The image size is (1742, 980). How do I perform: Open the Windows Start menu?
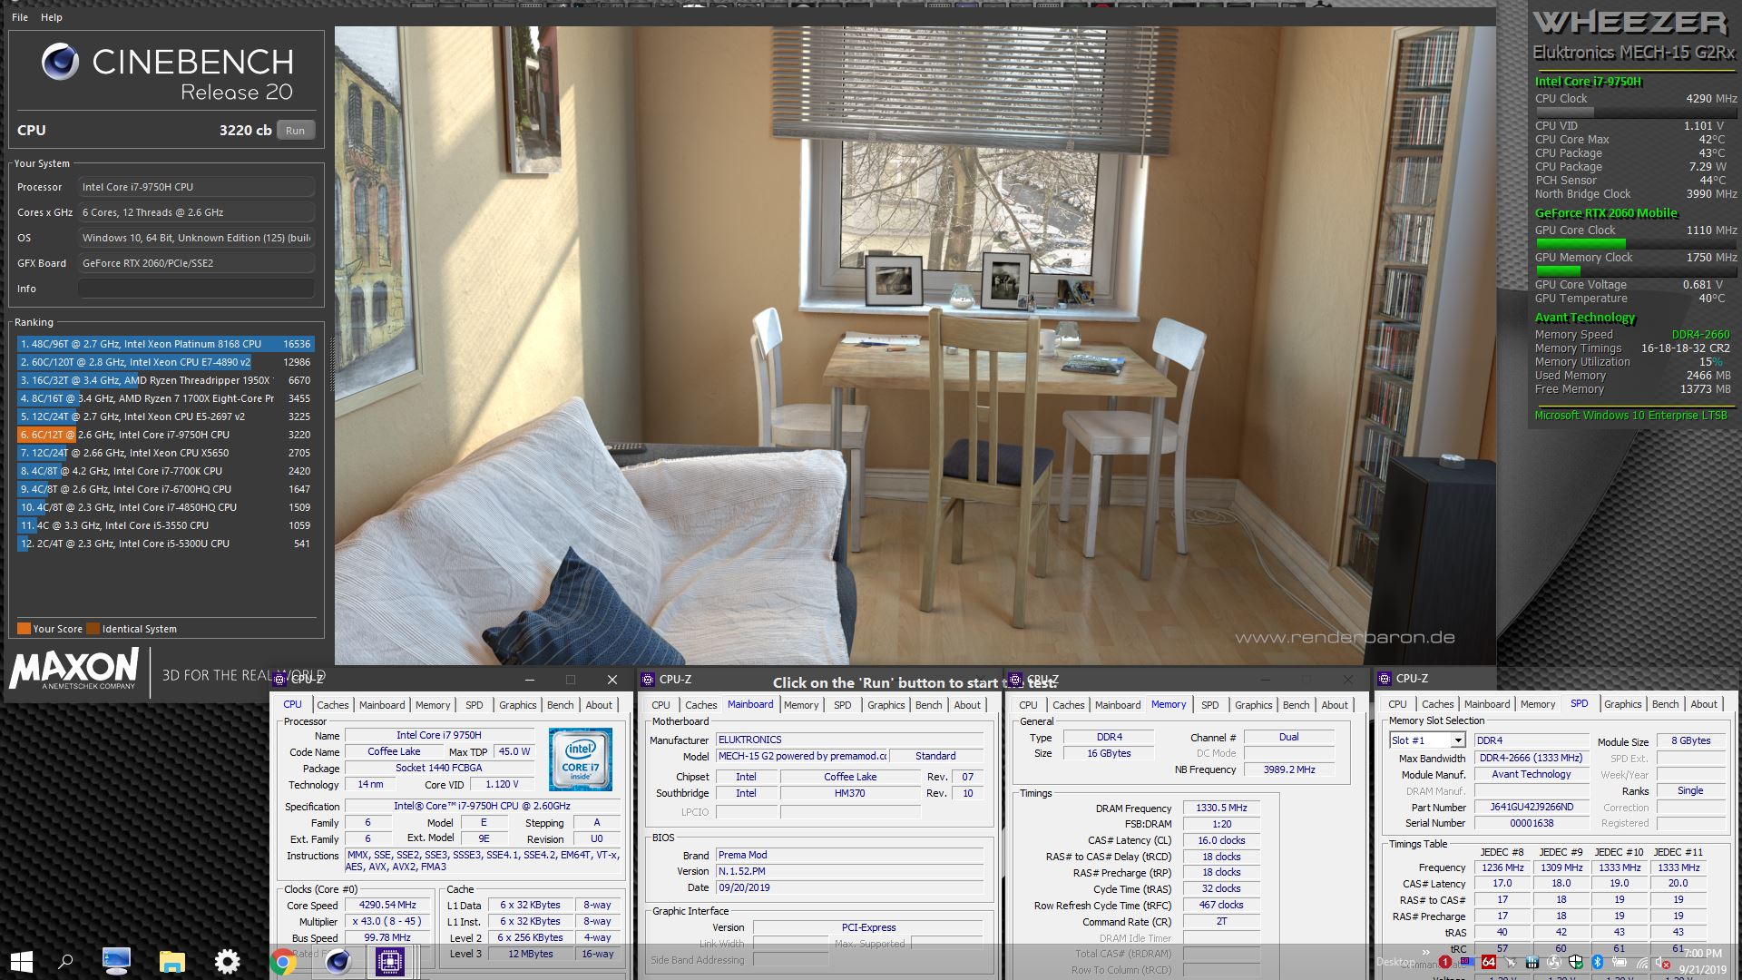coord(22,961)
